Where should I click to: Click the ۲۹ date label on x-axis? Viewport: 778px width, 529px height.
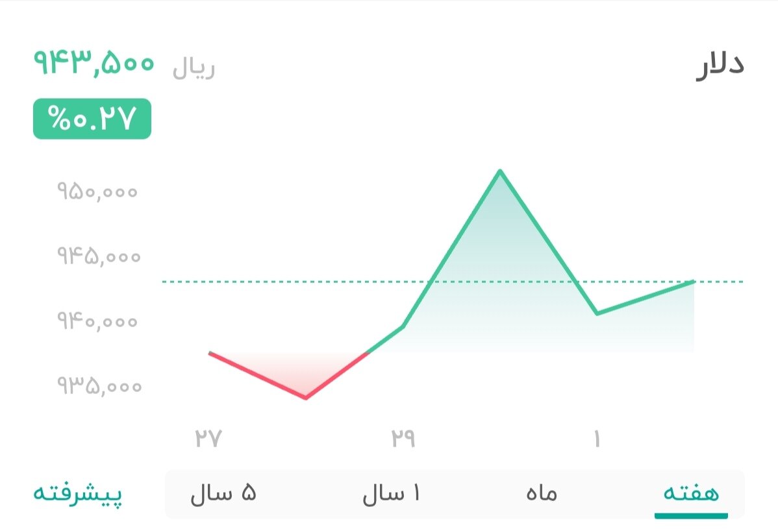[x=404, y=438]
